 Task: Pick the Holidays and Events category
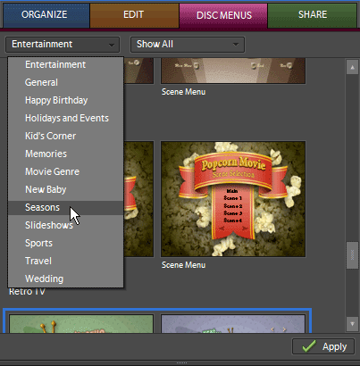[x=65, y=118]
